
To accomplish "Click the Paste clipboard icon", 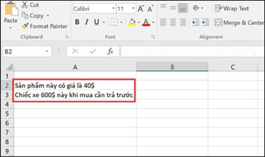I will tap(11, 8).
